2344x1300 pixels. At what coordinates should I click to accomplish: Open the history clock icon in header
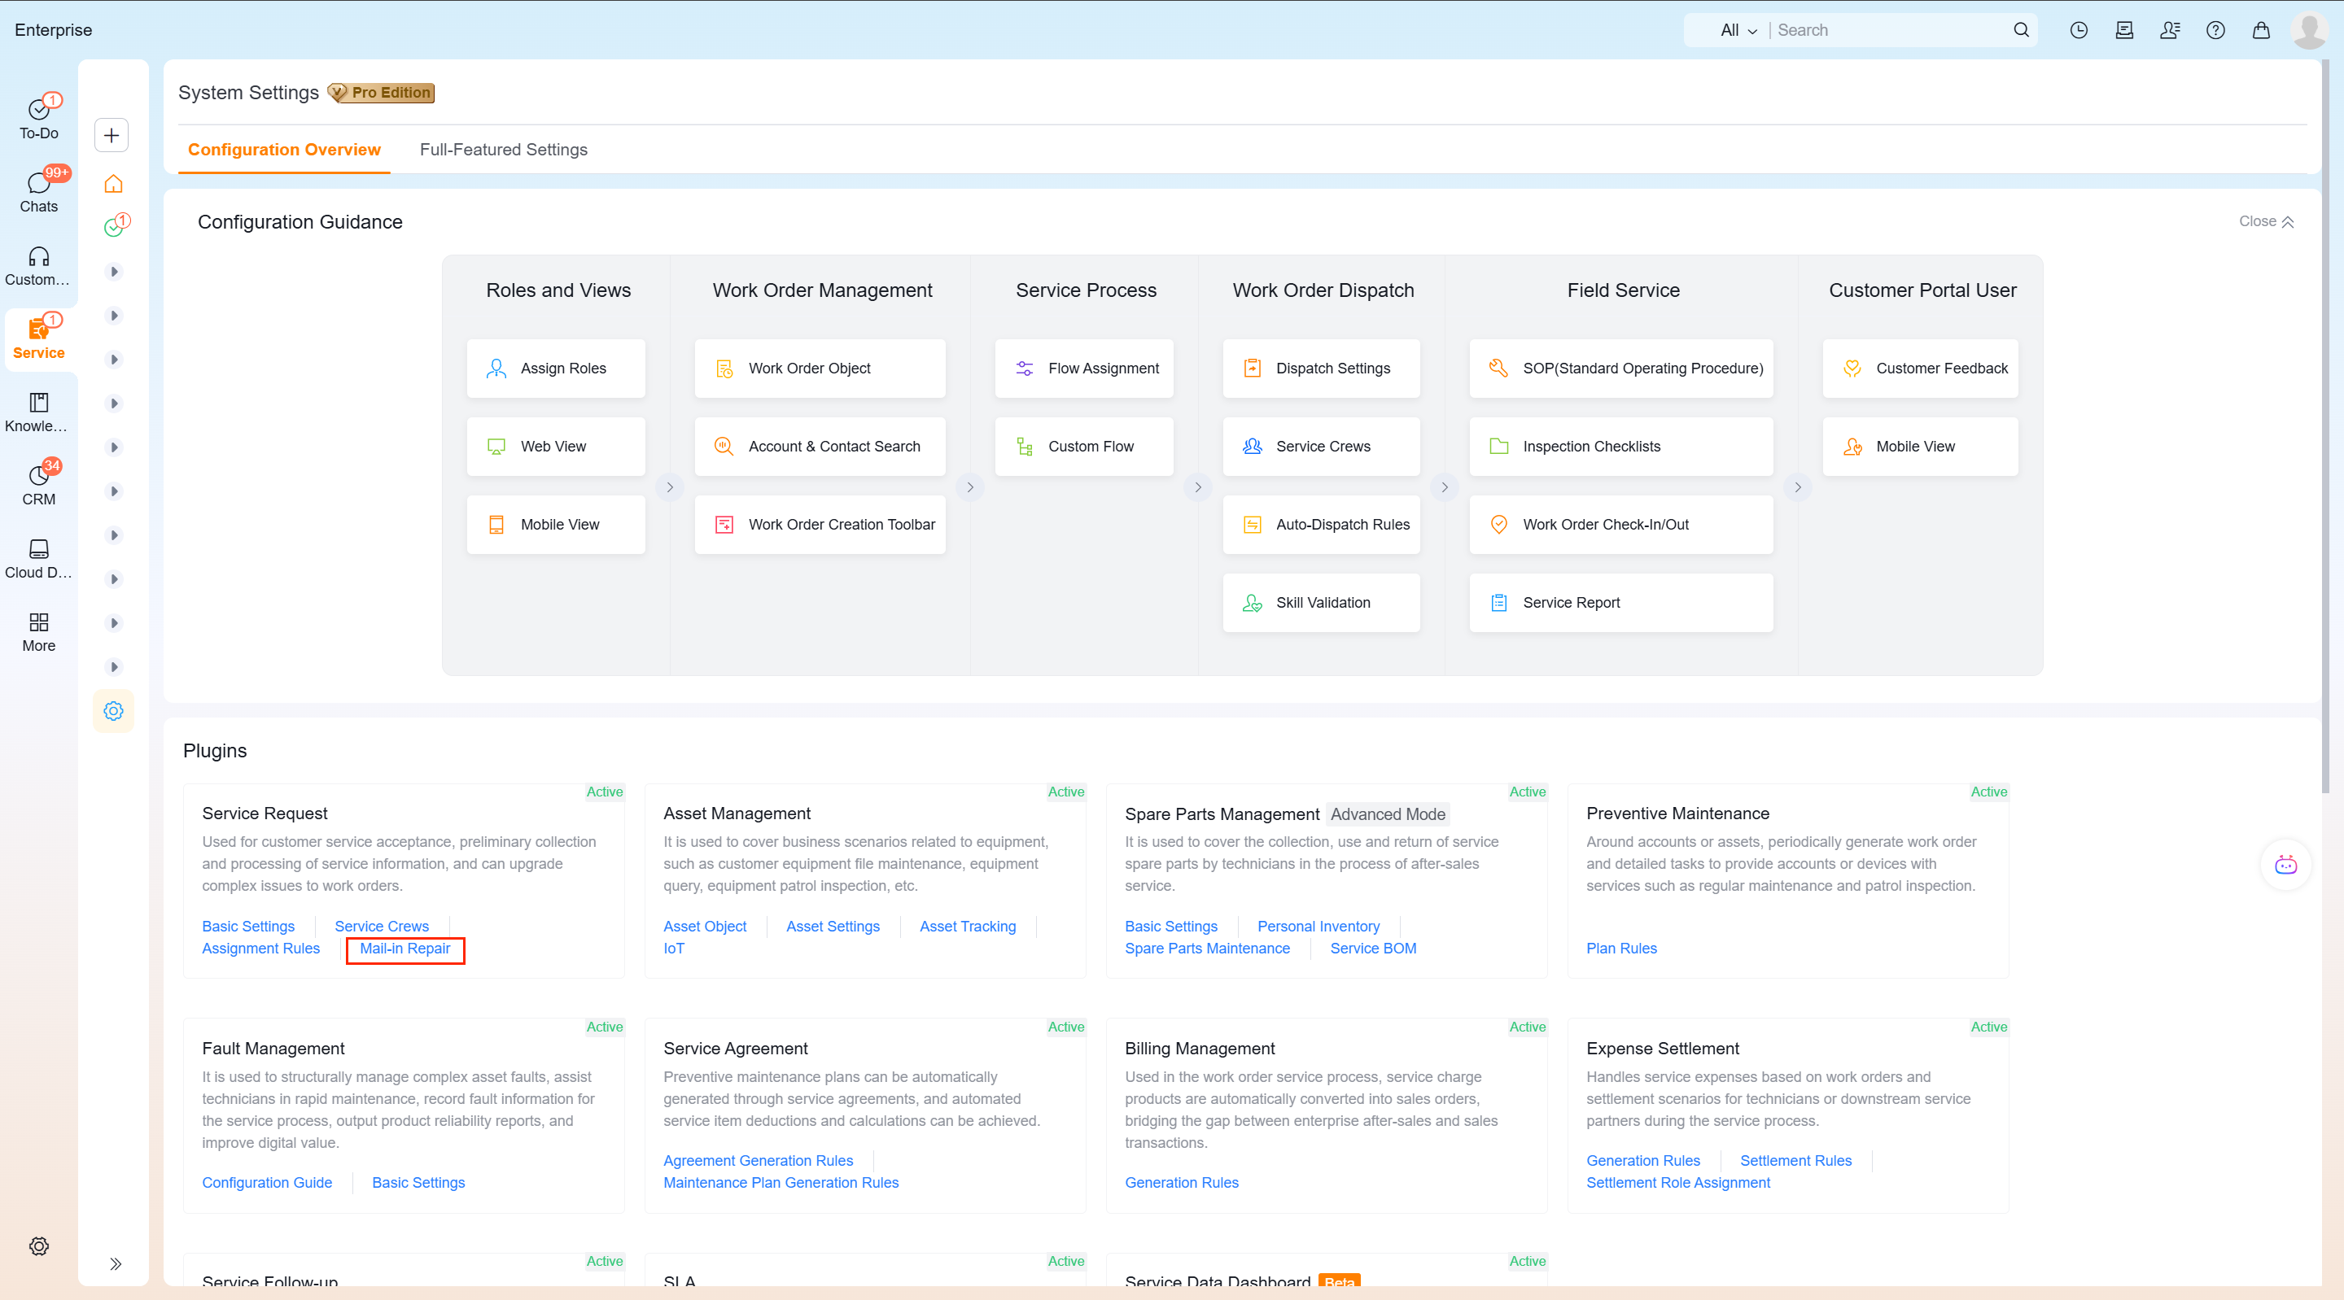(2079, 30)
